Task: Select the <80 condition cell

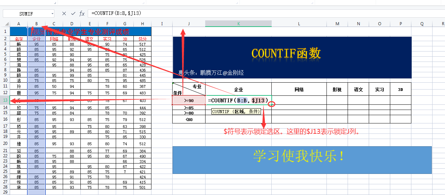Action: (x=189, y=119)
